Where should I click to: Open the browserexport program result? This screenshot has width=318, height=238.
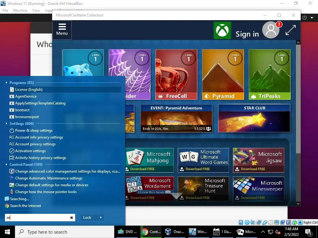click(x=65, y=117)
